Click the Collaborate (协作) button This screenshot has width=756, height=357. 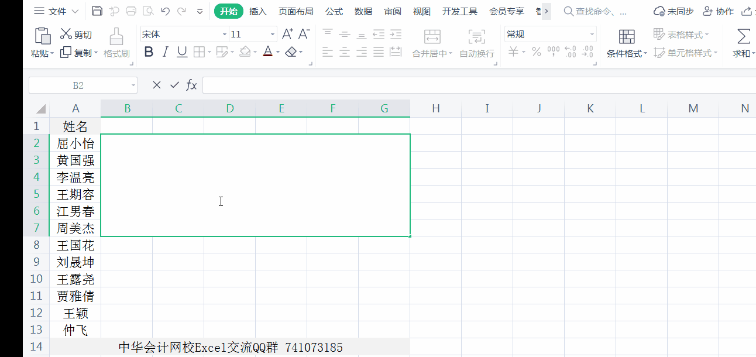tap(718, 11)
